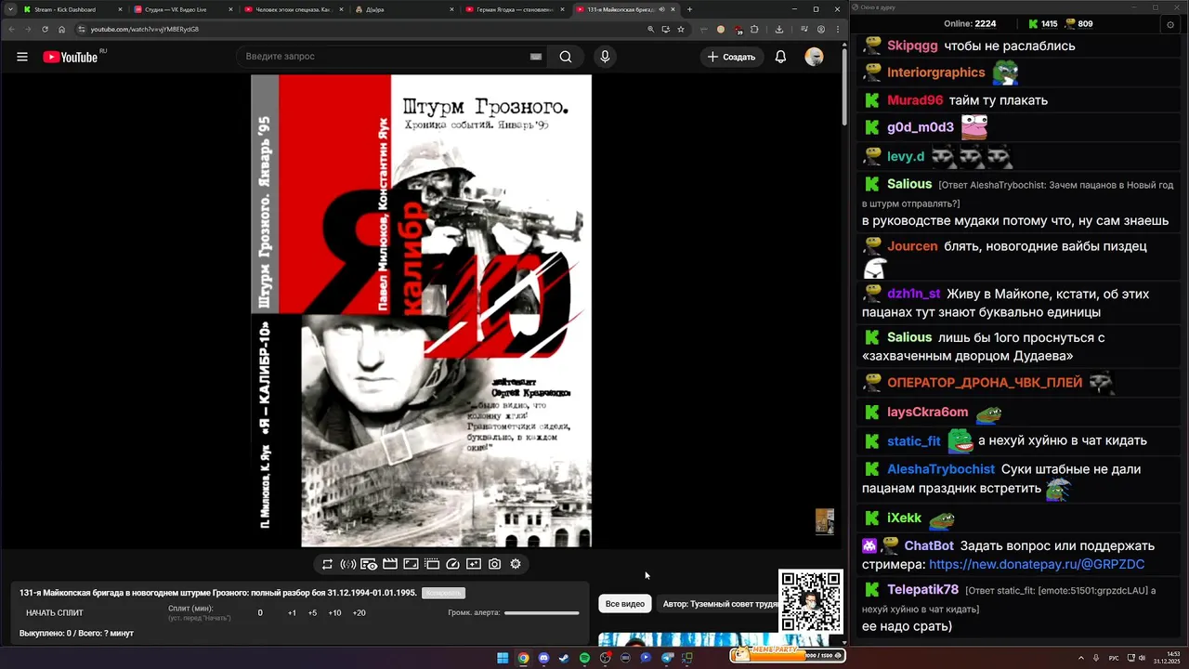Click the dashed-frame toolbar icon
Viewport: 1189px width, 669px height.
(432, 564)
